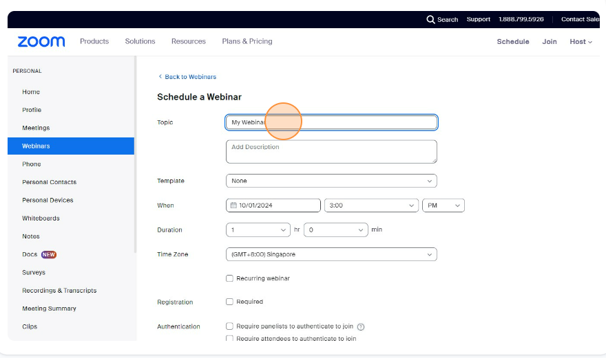606x358 pixels.
Task: Click the Support link in top bar
Action: 478,19
